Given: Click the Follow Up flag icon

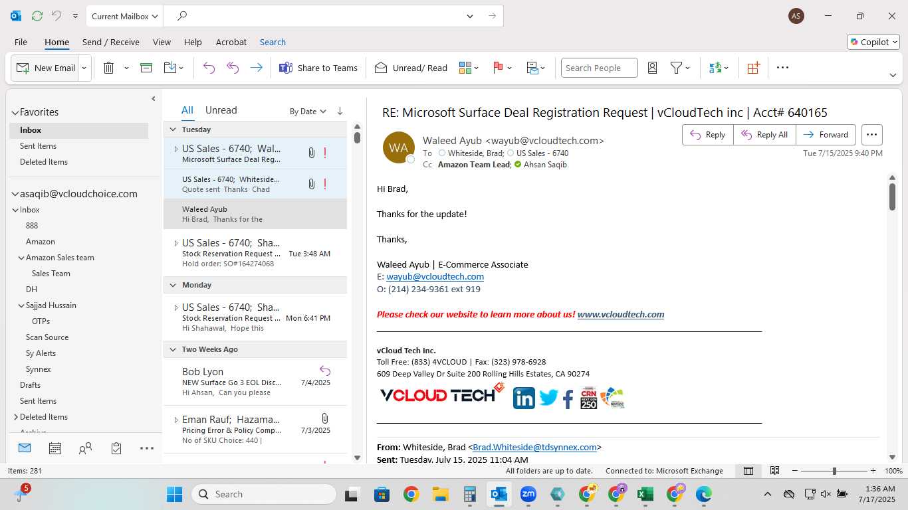Looking at the screenshot, I should [498, 68].
